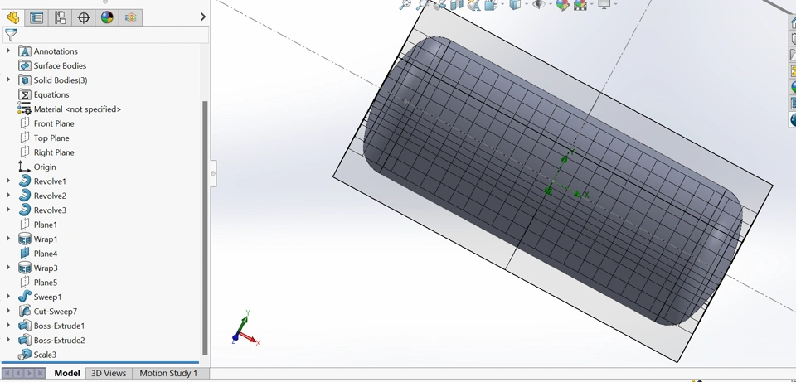
Task: Click the tree filter funnel icon
Action: 11,35
